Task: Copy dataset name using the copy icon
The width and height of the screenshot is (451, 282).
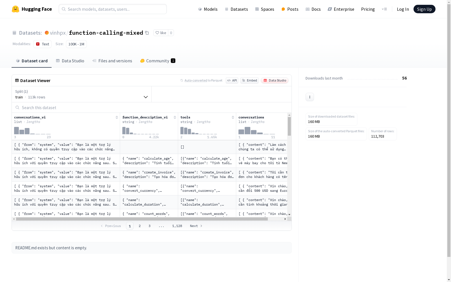Action: point(147,33)
